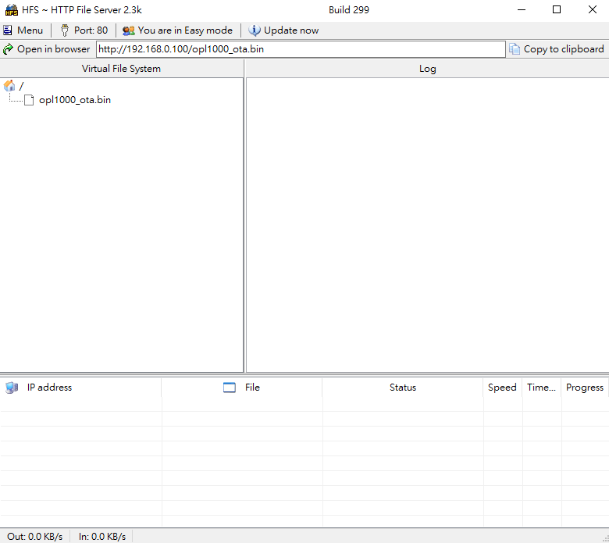Click the Out: 0.0 KB/s status entry
Viewport: 609px width, 543px height.
tap(35, 537)
